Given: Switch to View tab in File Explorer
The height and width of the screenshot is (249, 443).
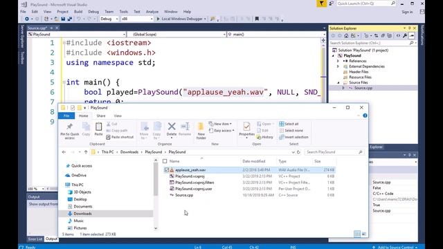Looking at the screenshot, I should (x=118, y=116).
